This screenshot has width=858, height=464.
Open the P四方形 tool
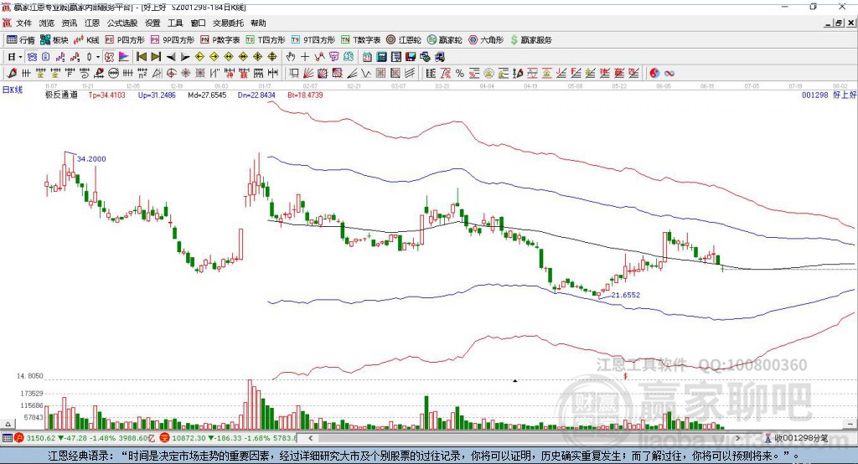[x=125, y=40]
